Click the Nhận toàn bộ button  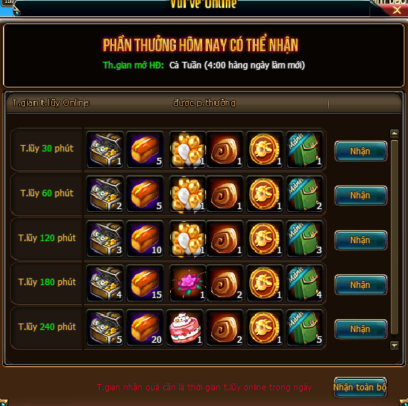pos(360,387)
